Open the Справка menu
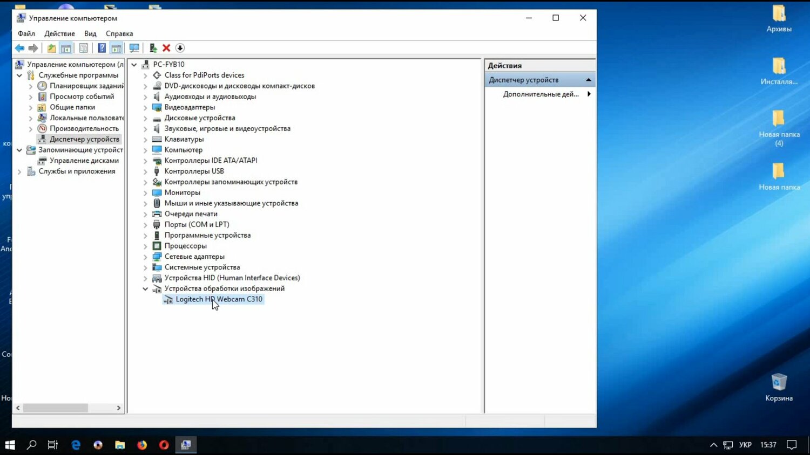Viewport: 810px width, 455px height. 119,33
